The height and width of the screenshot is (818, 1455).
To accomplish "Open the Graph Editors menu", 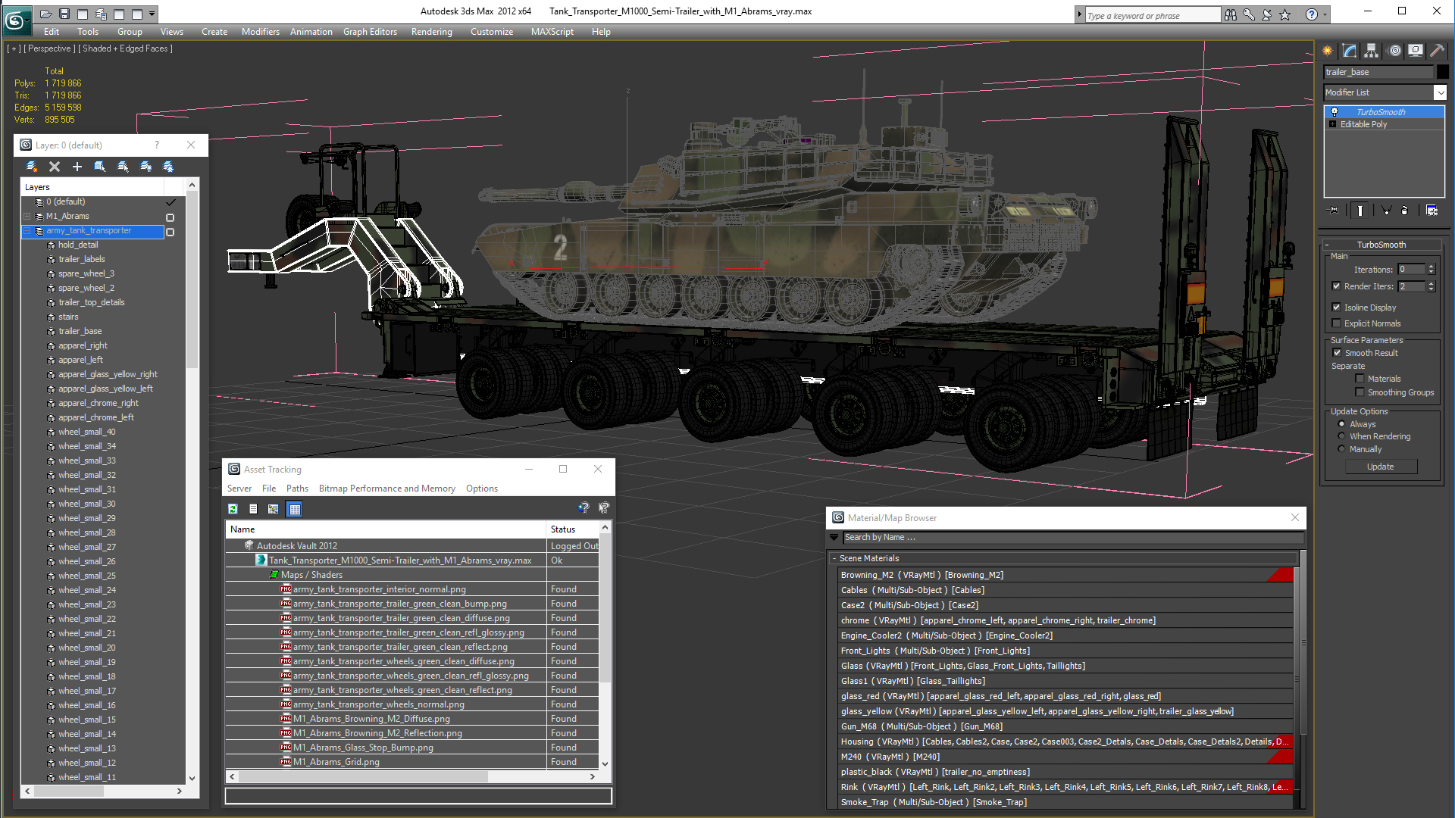I will (370, 32).
